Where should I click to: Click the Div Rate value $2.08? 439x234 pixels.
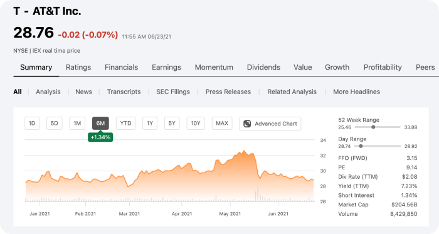click(x=410, y=177)
